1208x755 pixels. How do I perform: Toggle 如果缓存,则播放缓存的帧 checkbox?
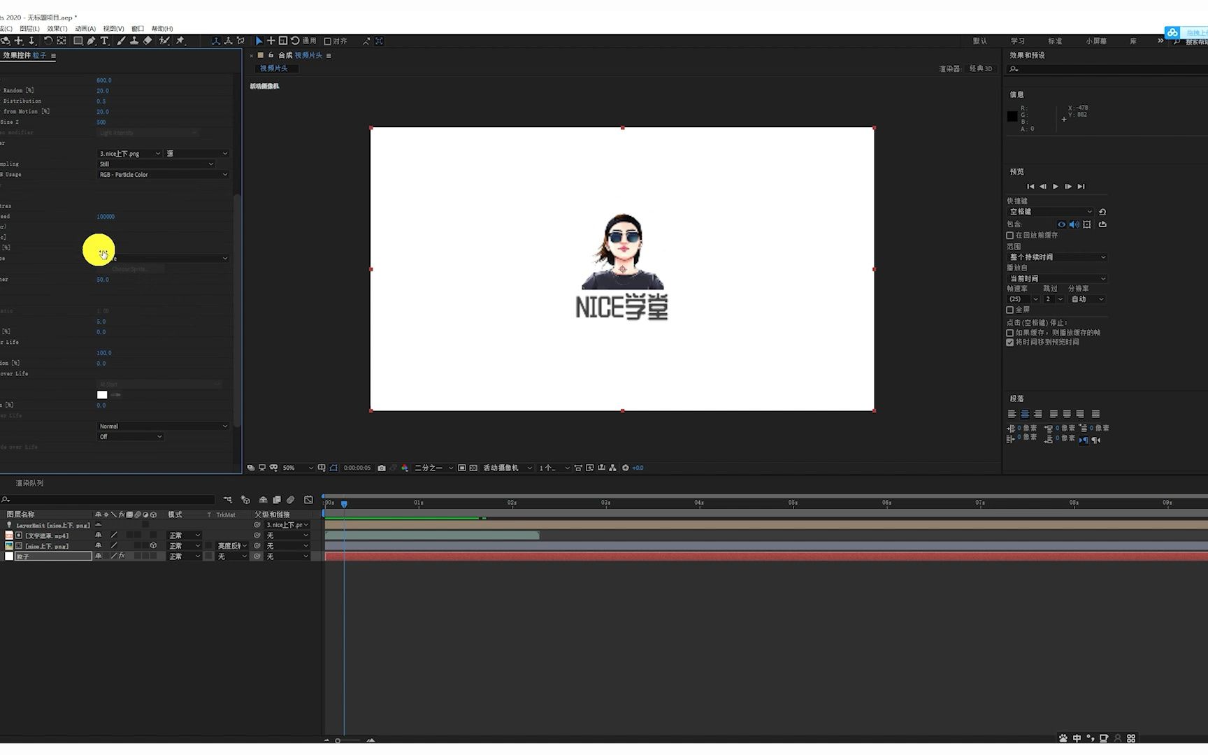(1010, 333)
